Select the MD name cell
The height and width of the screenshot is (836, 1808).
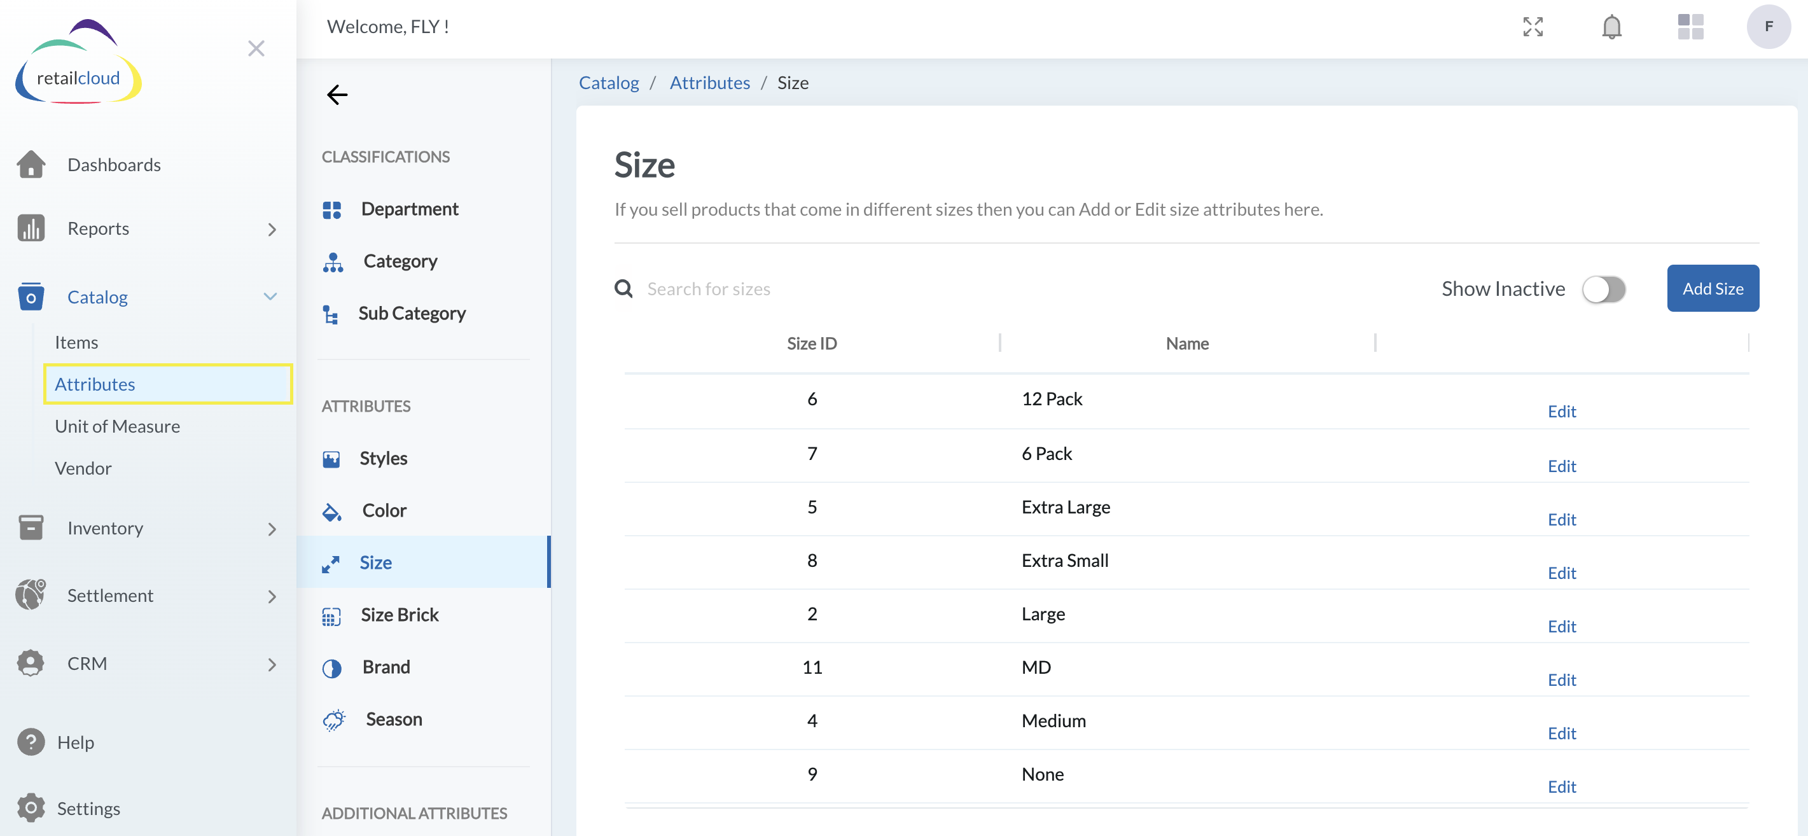1036,667
